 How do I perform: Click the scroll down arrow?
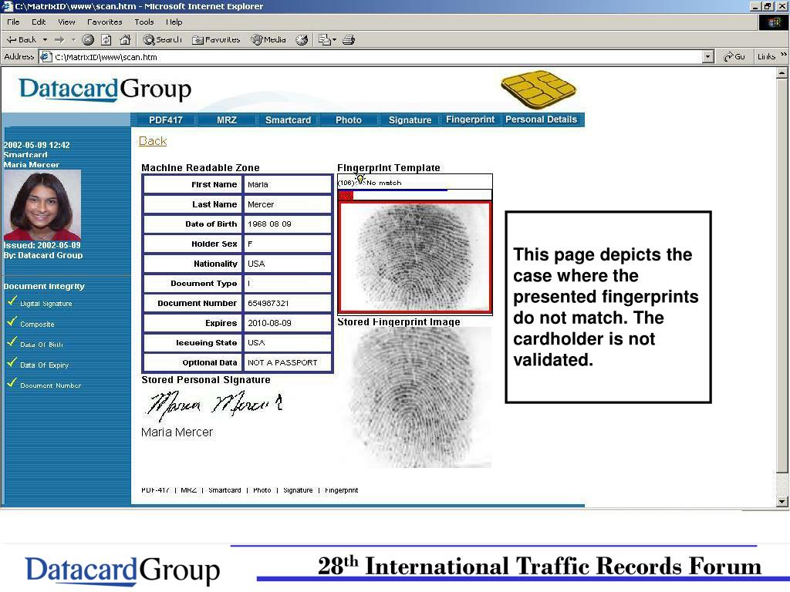(782, 501)
